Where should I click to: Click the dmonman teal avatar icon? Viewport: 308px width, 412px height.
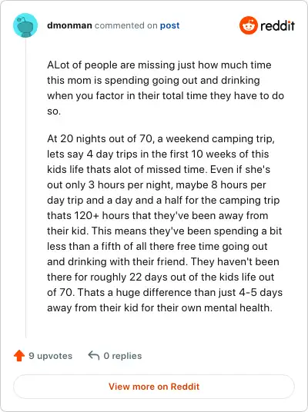pos(25,25)
